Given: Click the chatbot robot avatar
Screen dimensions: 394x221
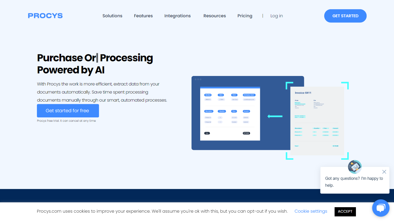Looking at the screenshot, I should point(354,167).
